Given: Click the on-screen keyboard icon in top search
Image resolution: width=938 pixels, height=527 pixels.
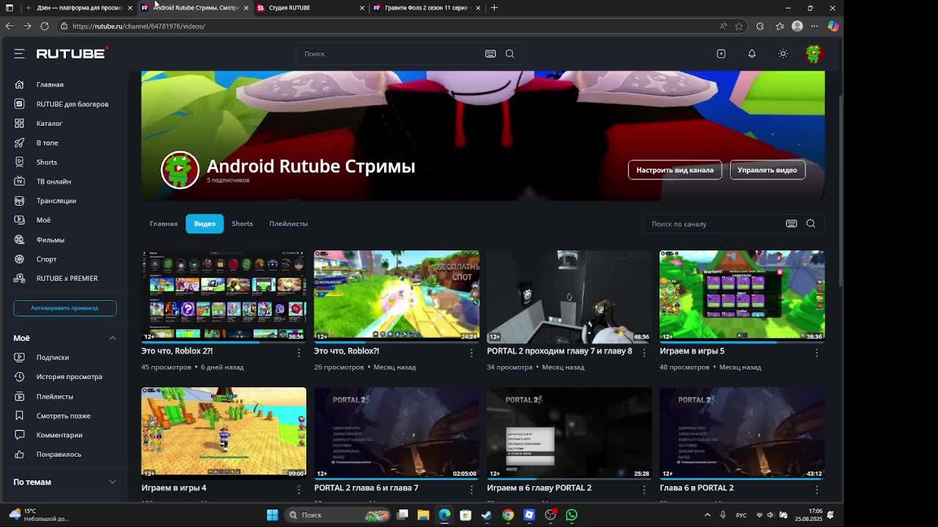Looking at the screenshot, I should [x=490, y=53].
